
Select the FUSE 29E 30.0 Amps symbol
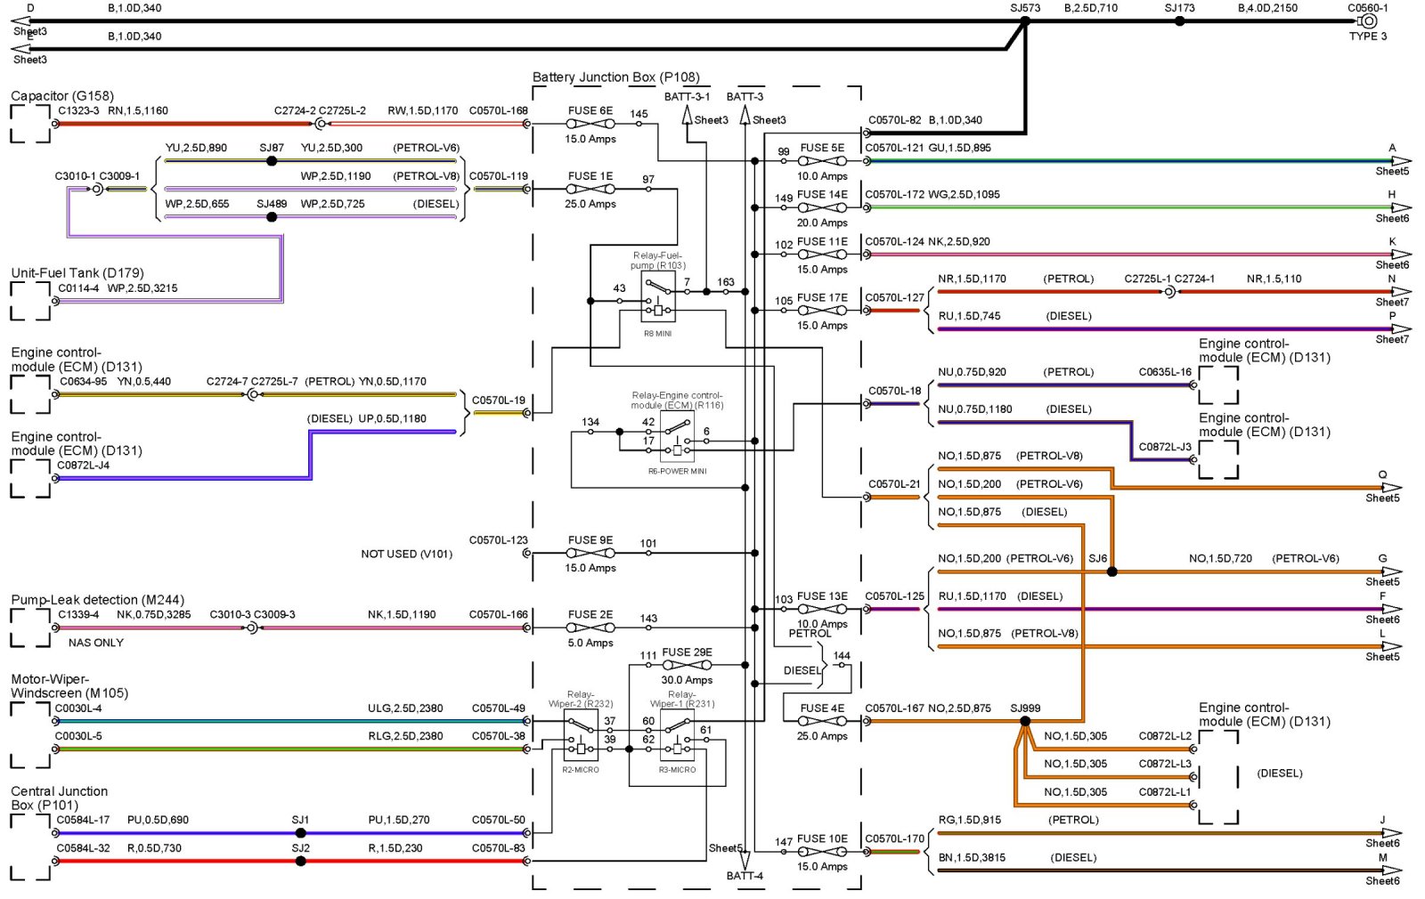pyautogui.click(x=687, y=666)
